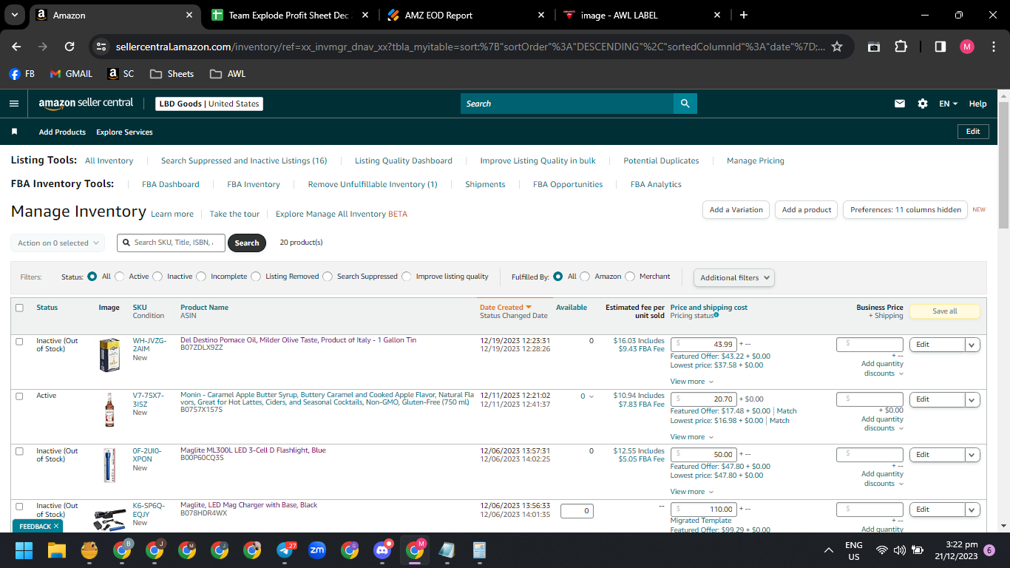Open the Shipments menu item
The image size is (1010, 568).
[x=485, y=184]
